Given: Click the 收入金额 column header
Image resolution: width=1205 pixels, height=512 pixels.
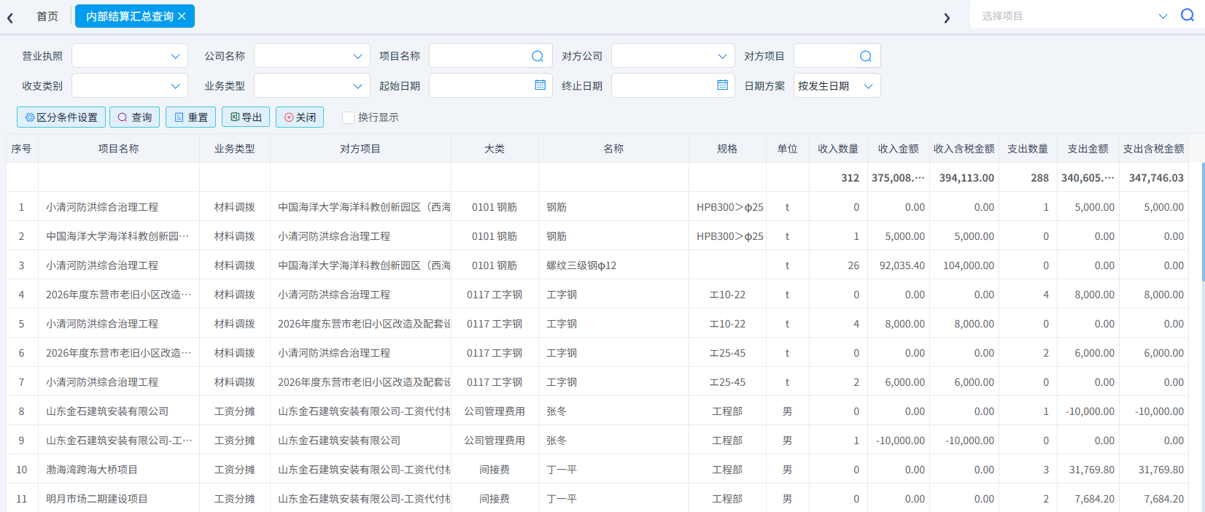Looking at the screenshot, I should pyautogui.click(x=898, y=149).
